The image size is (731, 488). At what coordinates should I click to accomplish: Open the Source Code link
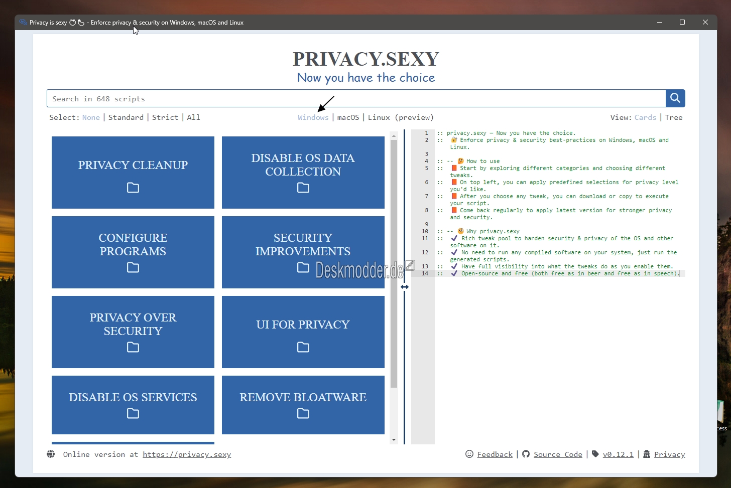558,454
